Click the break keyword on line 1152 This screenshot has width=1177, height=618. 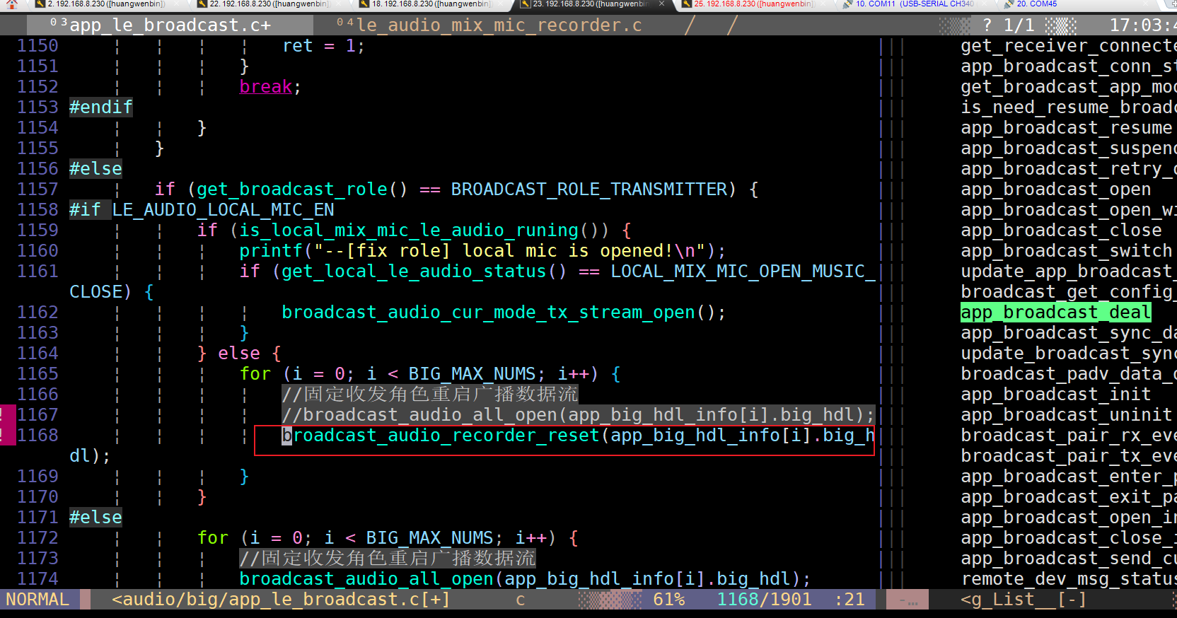[265, 87]
